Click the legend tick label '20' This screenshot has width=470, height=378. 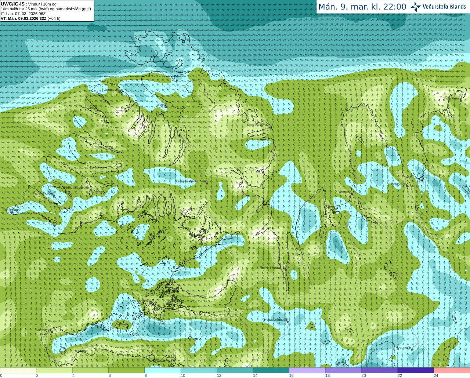coord(364,375)
